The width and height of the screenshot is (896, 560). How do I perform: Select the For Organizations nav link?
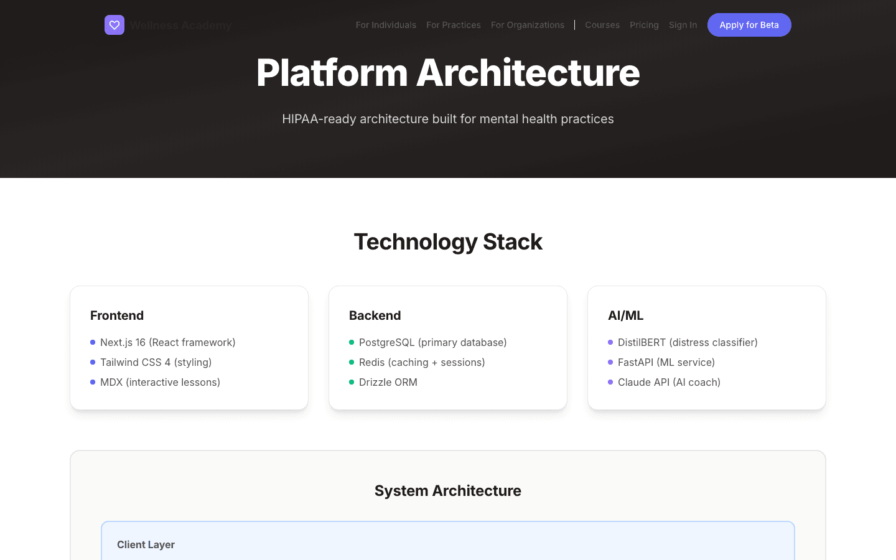click(x=528, y=25)
